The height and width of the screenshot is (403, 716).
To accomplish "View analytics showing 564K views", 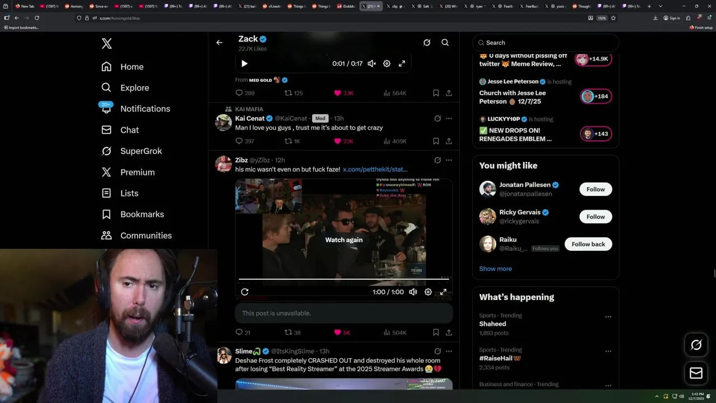I will [395, 93].
